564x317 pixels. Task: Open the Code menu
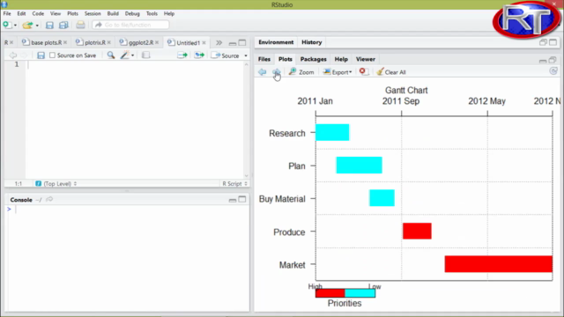coord(38,13)
